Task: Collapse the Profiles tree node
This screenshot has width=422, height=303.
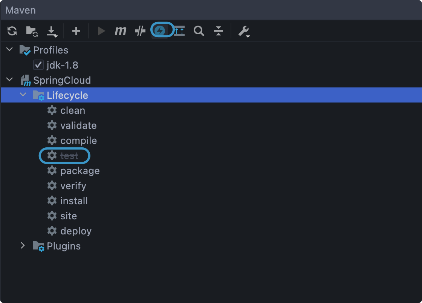Action: [x=10, y=50]
